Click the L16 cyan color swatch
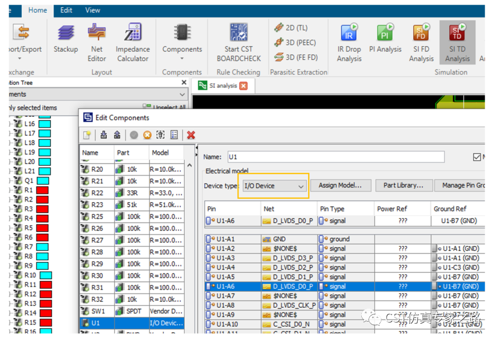497x340 pixels. tap(45, 124)
